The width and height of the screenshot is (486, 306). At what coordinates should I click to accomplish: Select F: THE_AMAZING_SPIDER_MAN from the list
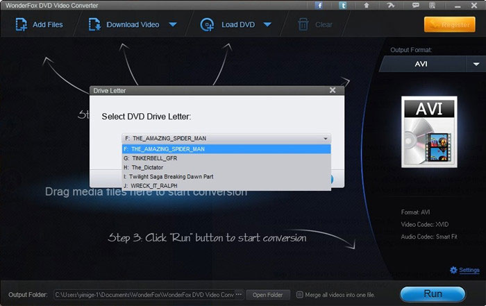tap(226, 149)
